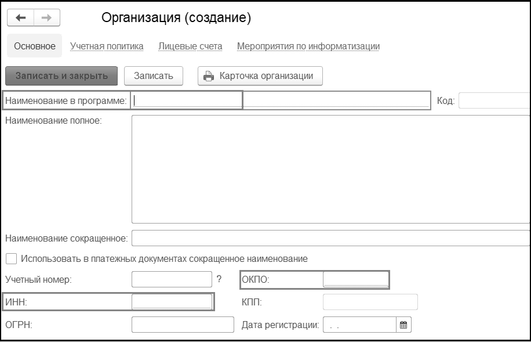The image size is (531, 342).
Task: Click the КПП input field
Action: (370, 302)
